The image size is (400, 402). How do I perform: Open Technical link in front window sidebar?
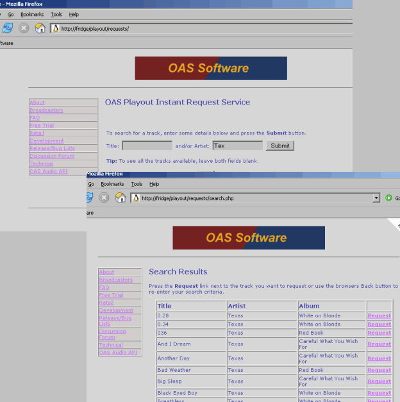111,345
